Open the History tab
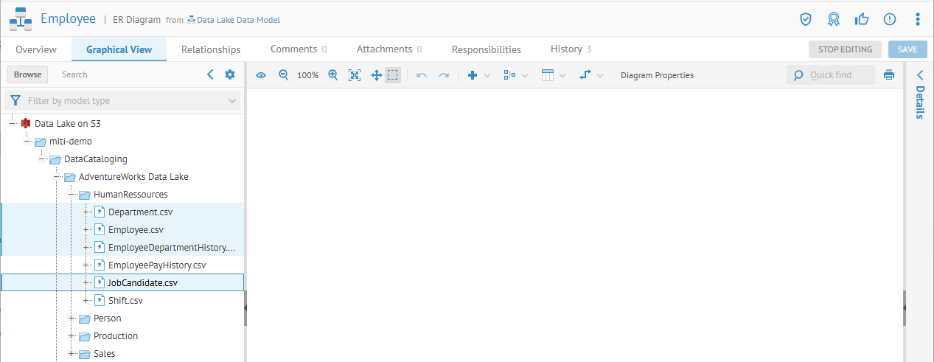The width and height of the screenshot is (934, 362). [570, 49]
